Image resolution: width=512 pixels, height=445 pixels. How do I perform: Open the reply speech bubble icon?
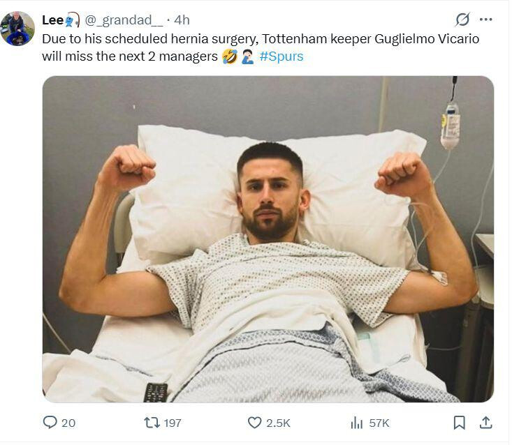50,423
